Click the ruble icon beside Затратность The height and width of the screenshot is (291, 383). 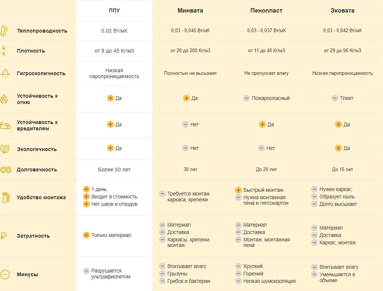click(3, 236)
